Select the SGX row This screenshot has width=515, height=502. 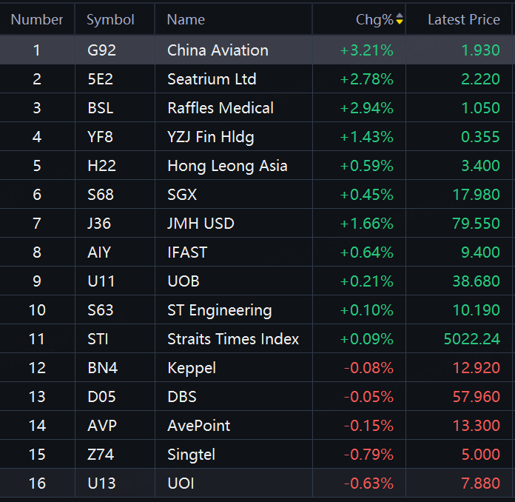click(182, 195)
